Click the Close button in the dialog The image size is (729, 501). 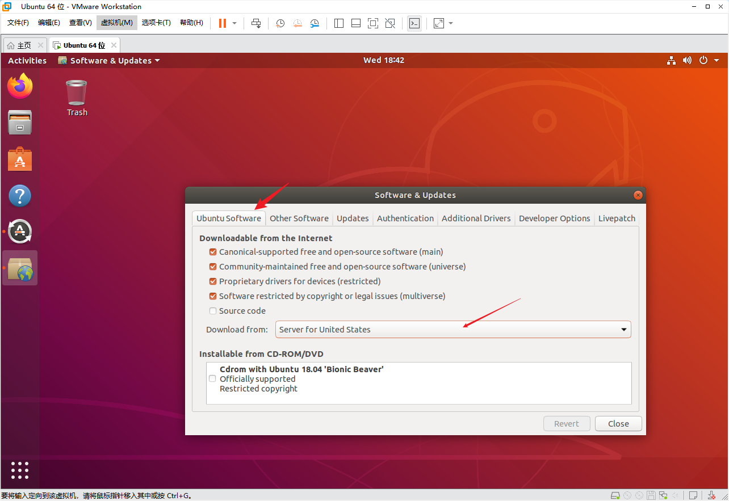tap(618, 424)
